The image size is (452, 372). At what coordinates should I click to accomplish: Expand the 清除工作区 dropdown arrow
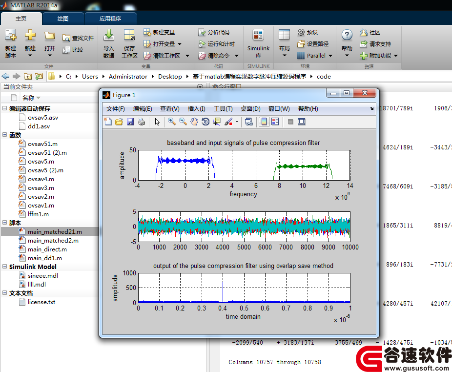click(187, 56)
